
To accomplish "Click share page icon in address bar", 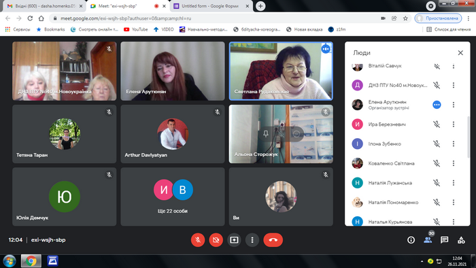I will point(394,18).
